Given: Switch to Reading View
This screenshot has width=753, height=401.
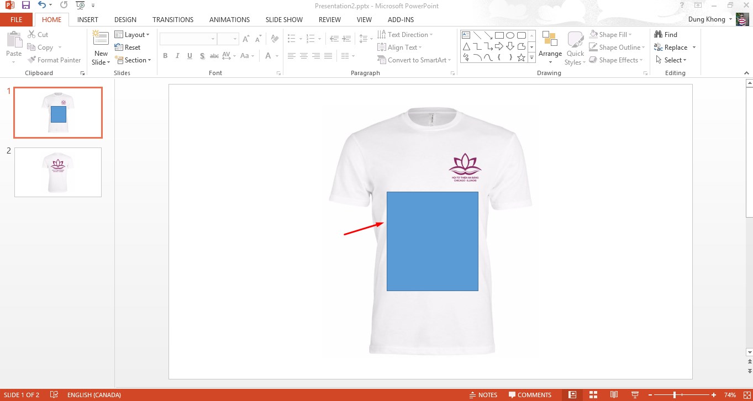Looking at the screenshot, I should click(x=614, y=395).
